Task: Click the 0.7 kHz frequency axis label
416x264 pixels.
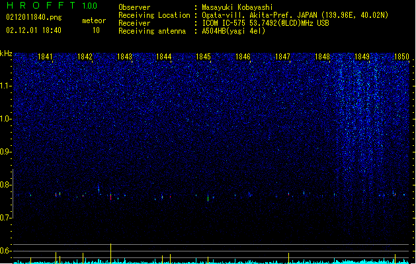Action: click(6, 218)
